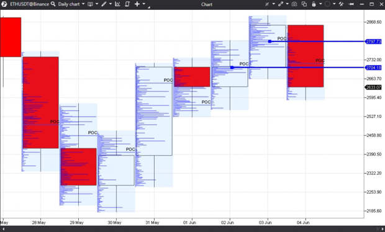Expand the crosshair mode dropdown arrow
This screenshot has width=385, height=232.
coord(144,4)
